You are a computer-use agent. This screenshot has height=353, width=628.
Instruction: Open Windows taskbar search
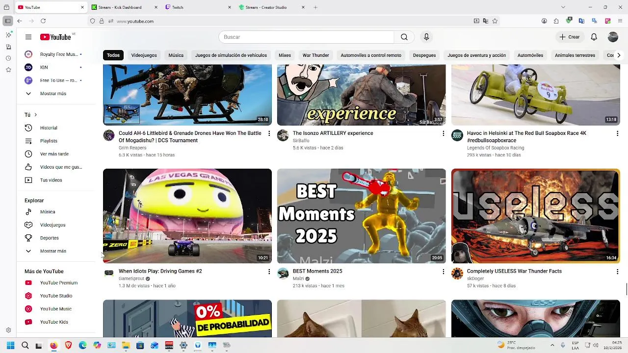tap(25, 345)
